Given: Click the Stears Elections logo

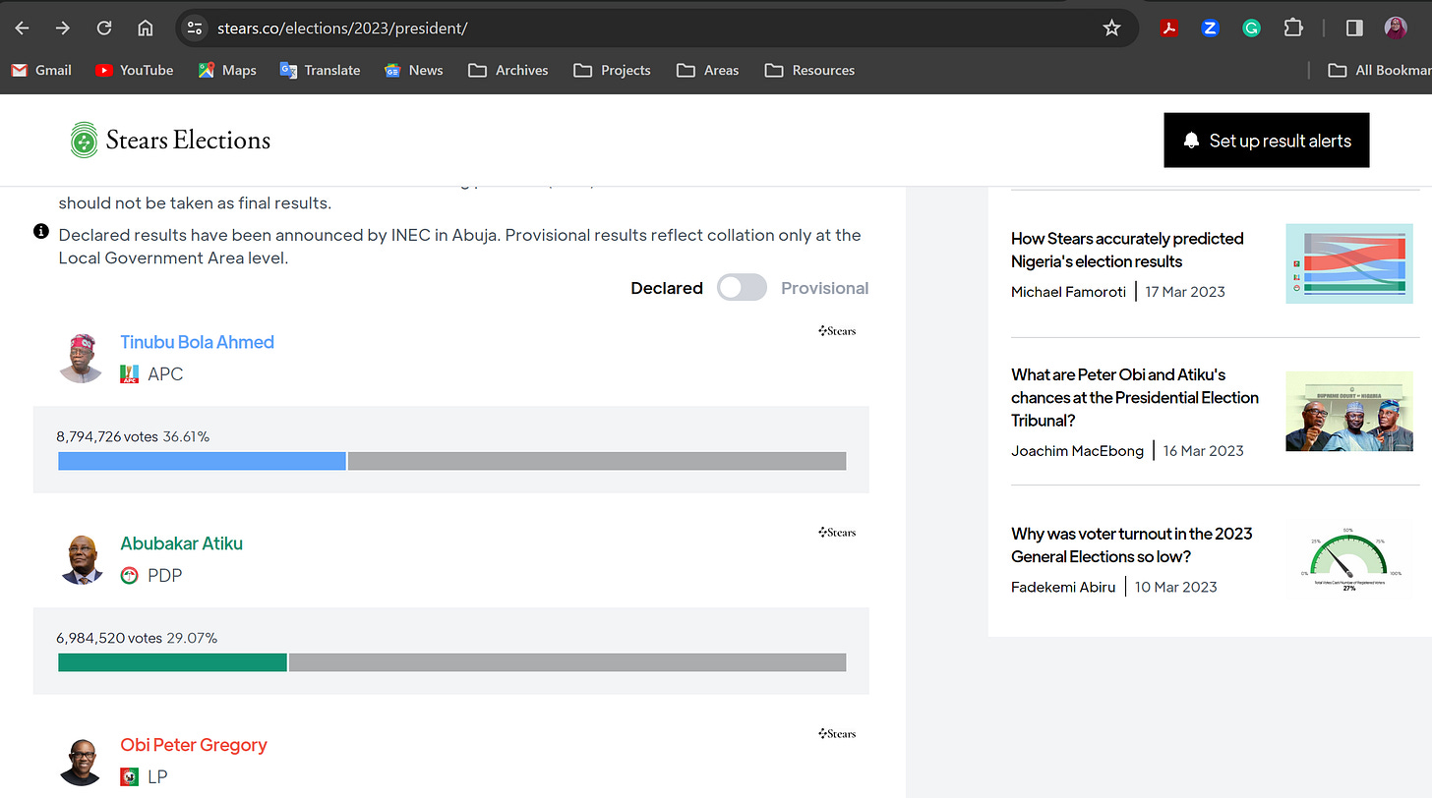Looking at the screenshot, I should pos(170,140).
